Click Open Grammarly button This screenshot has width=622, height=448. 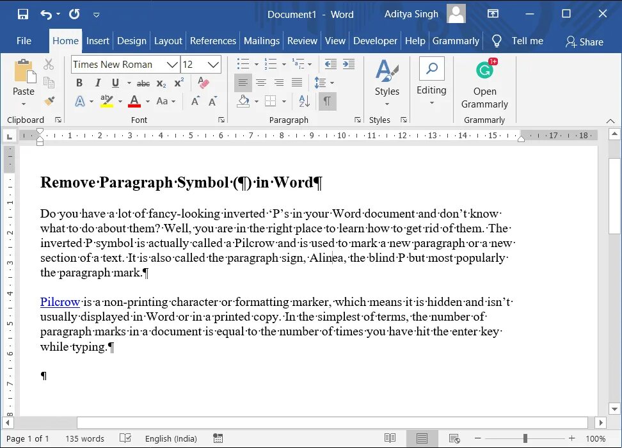485,84
